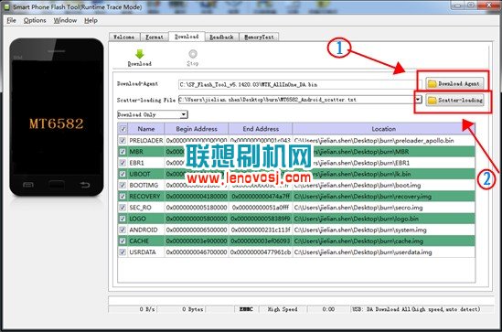Screen dimensions: 502x332
Task: Click the Smart Phone Flash Tool title icon
Action: coord(6,6)
